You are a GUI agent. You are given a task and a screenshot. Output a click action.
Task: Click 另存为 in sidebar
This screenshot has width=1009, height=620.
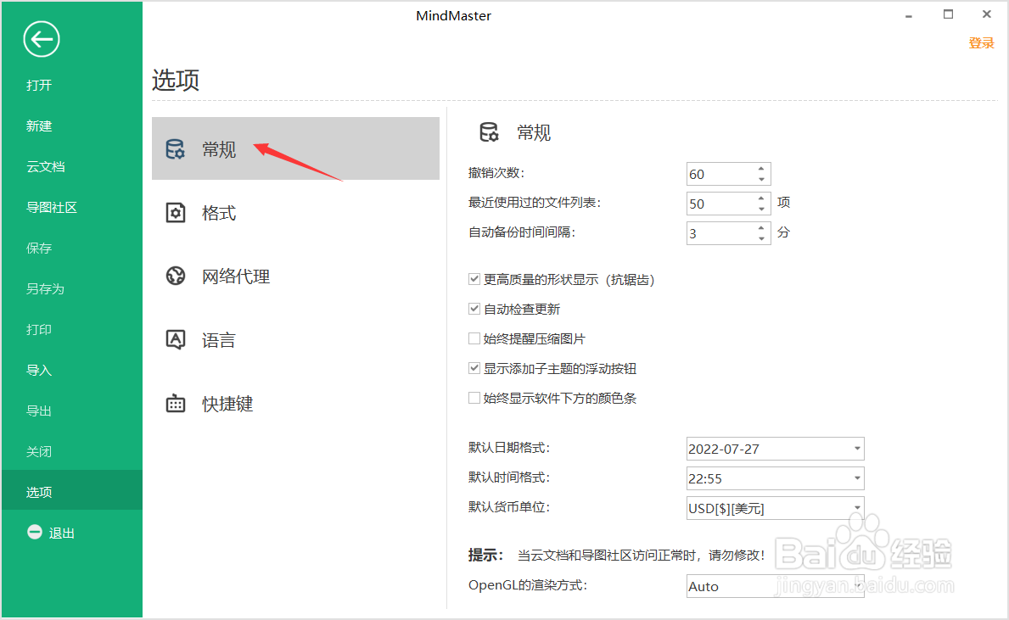tap(45, 288)
